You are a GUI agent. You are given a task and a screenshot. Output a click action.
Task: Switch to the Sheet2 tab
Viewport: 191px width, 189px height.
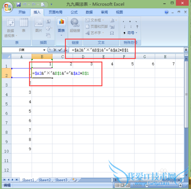tap(45, 180)
